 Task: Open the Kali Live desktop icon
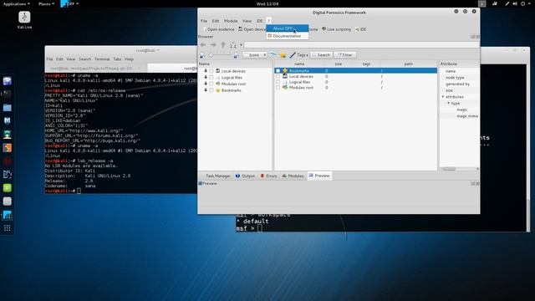[x=24, y=20]
